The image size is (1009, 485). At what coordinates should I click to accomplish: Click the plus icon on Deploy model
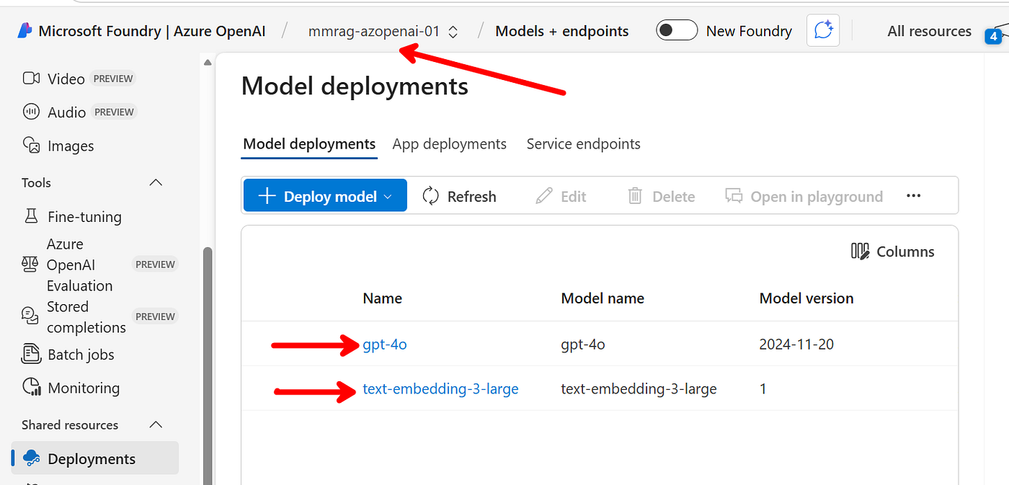pos(267,196)
